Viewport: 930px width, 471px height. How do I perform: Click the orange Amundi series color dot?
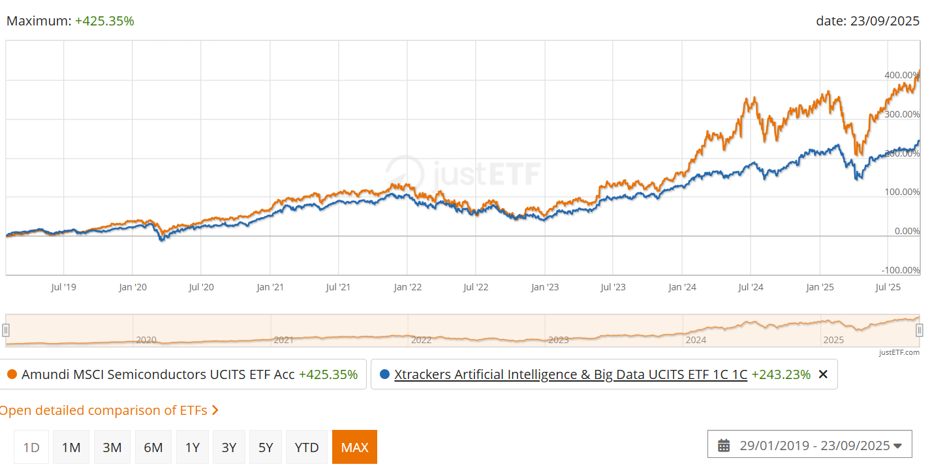pyautogui.click(x=12, y=374)
